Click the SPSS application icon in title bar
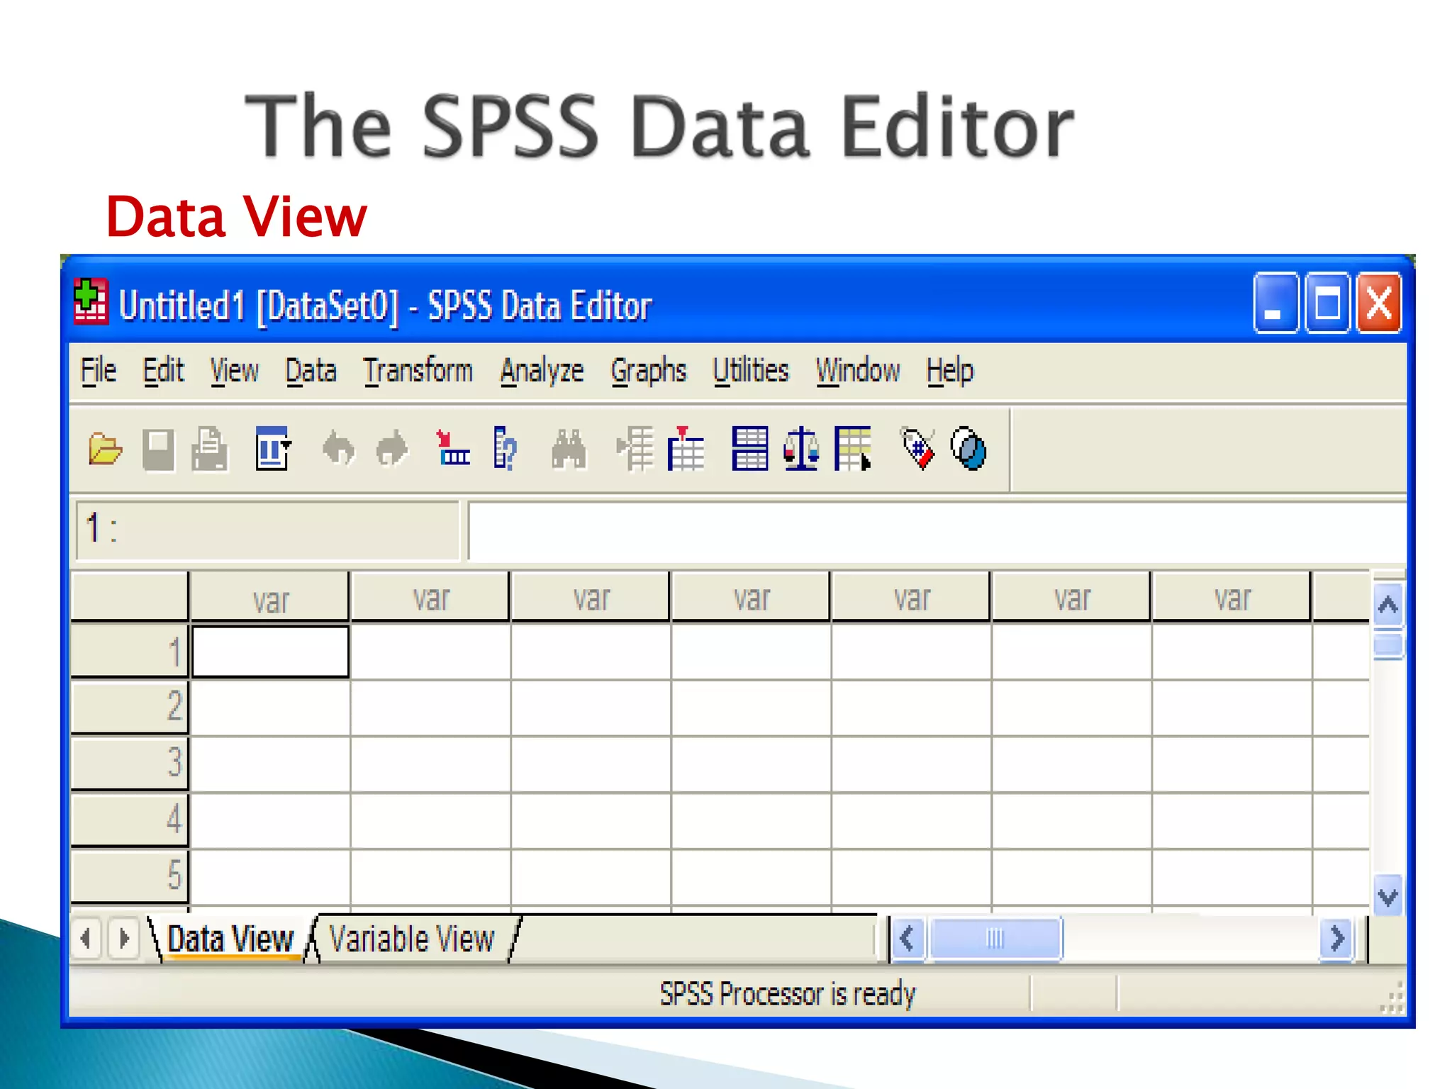This screenshot has width=1452, height=1089. point(91,301)
